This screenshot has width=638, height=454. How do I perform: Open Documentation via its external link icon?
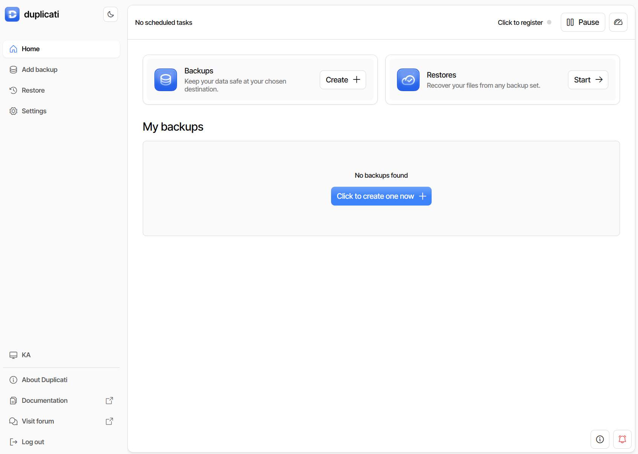pos(109,401)
